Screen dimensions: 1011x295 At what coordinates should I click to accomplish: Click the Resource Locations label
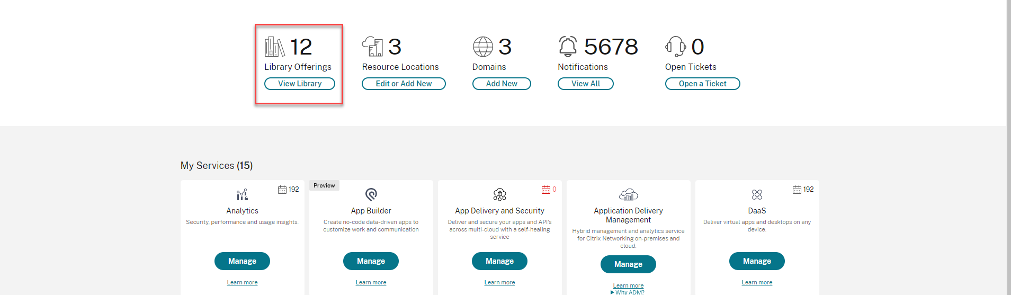coord(400,67)
